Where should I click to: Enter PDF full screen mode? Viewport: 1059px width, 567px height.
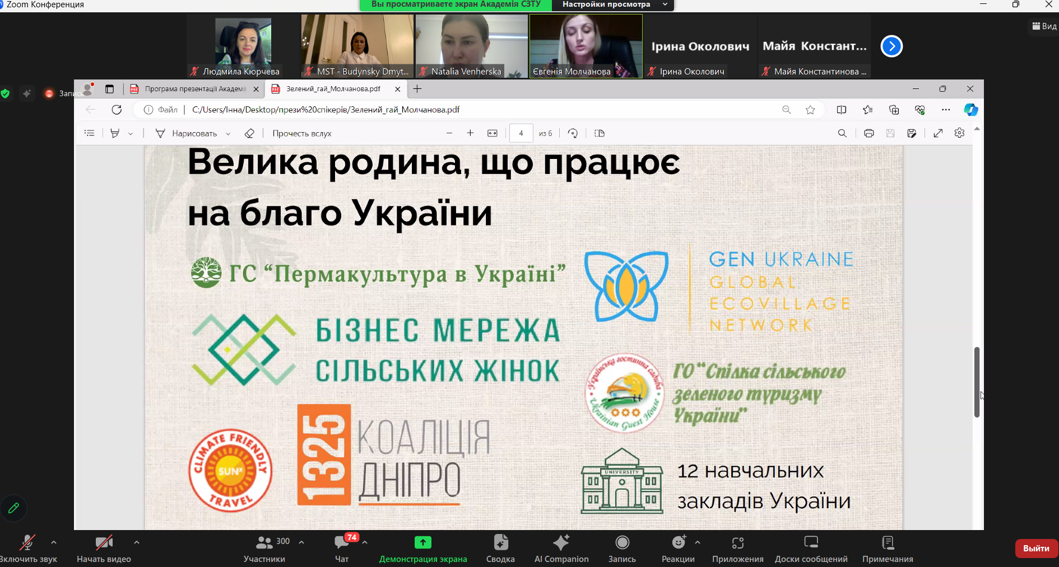point(938,133)
